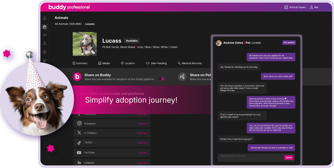Click the Animal Haven shelter icon
The width and height of the screenshot is (334, 168).
pos(286,7)
